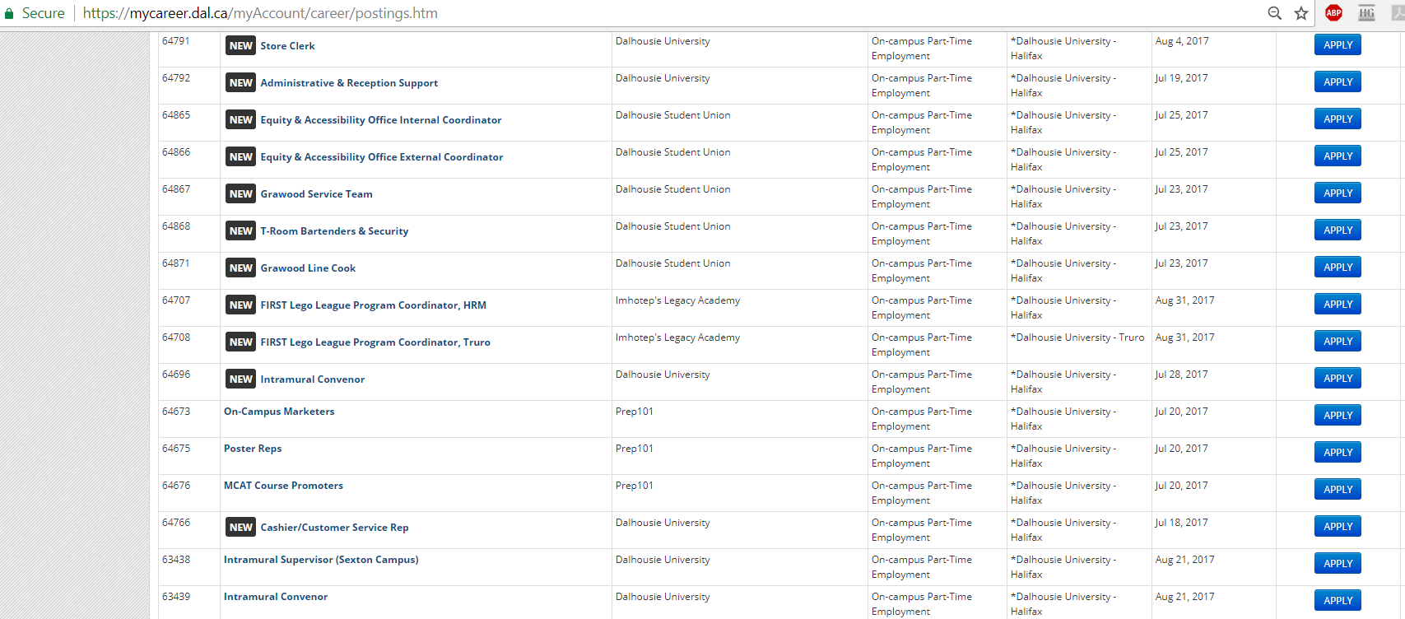
Task: Click the mycareer.dal.ca address bar URL
Action: point(260,13)
